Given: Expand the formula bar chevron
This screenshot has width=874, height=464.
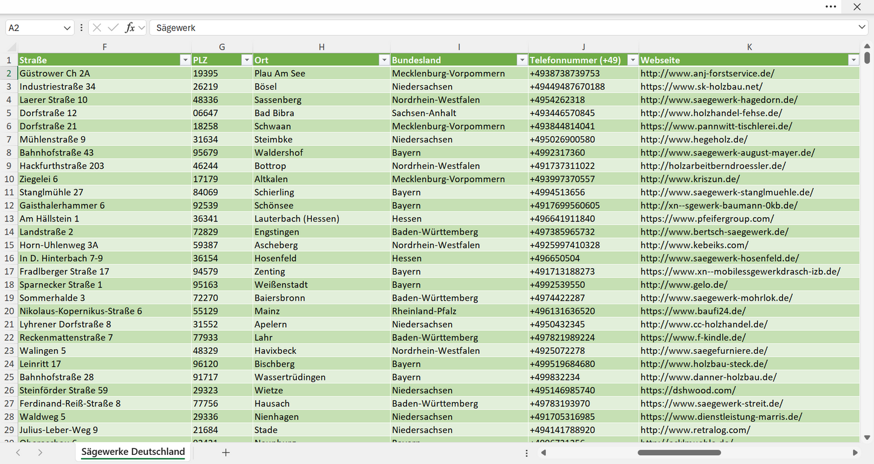Looking at the screenshot, I should [x=862, y=28].
